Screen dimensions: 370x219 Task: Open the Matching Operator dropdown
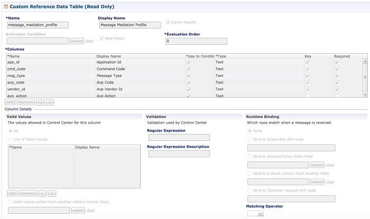(255, 214)
